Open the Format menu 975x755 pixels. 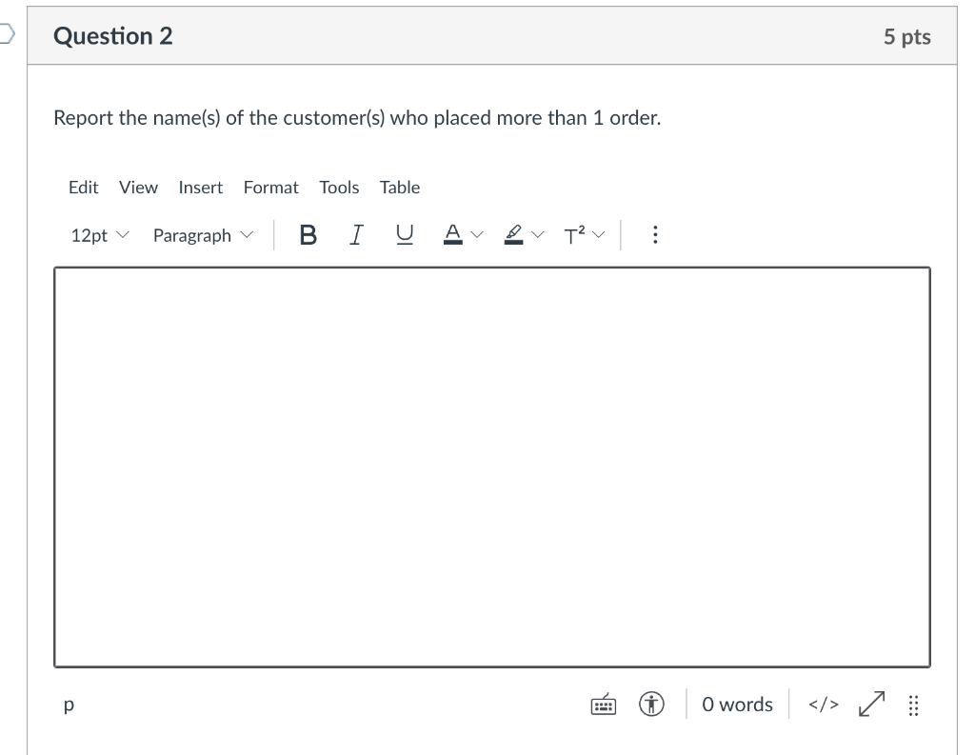pos(270,188)
